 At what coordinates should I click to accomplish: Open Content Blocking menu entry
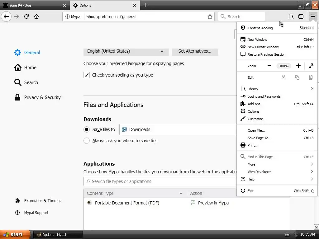point(277,28)
